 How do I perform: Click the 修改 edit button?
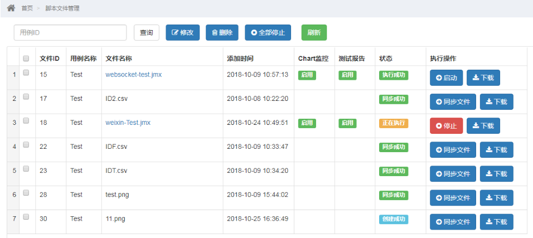(x=182, y=33)
